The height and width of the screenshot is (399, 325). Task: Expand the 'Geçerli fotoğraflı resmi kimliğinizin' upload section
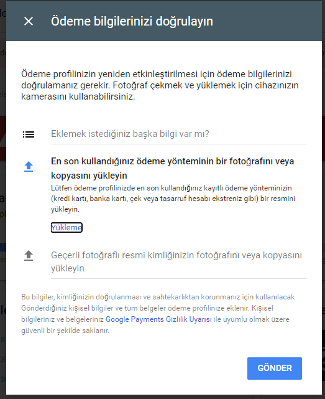[179, 261]
